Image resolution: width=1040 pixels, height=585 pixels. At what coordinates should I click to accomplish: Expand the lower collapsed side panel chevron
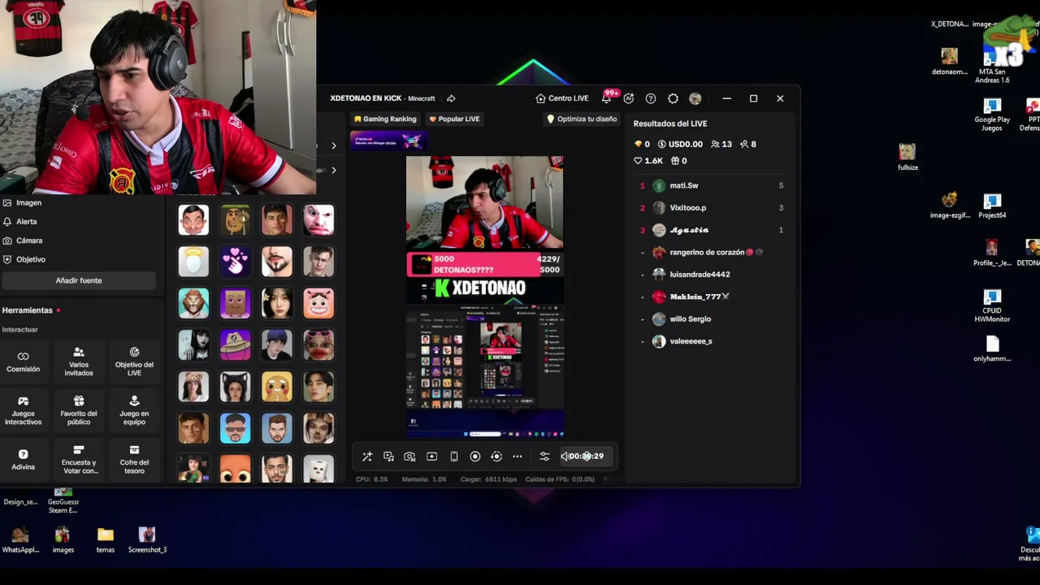pyautogui.click(x=333, y=170)
